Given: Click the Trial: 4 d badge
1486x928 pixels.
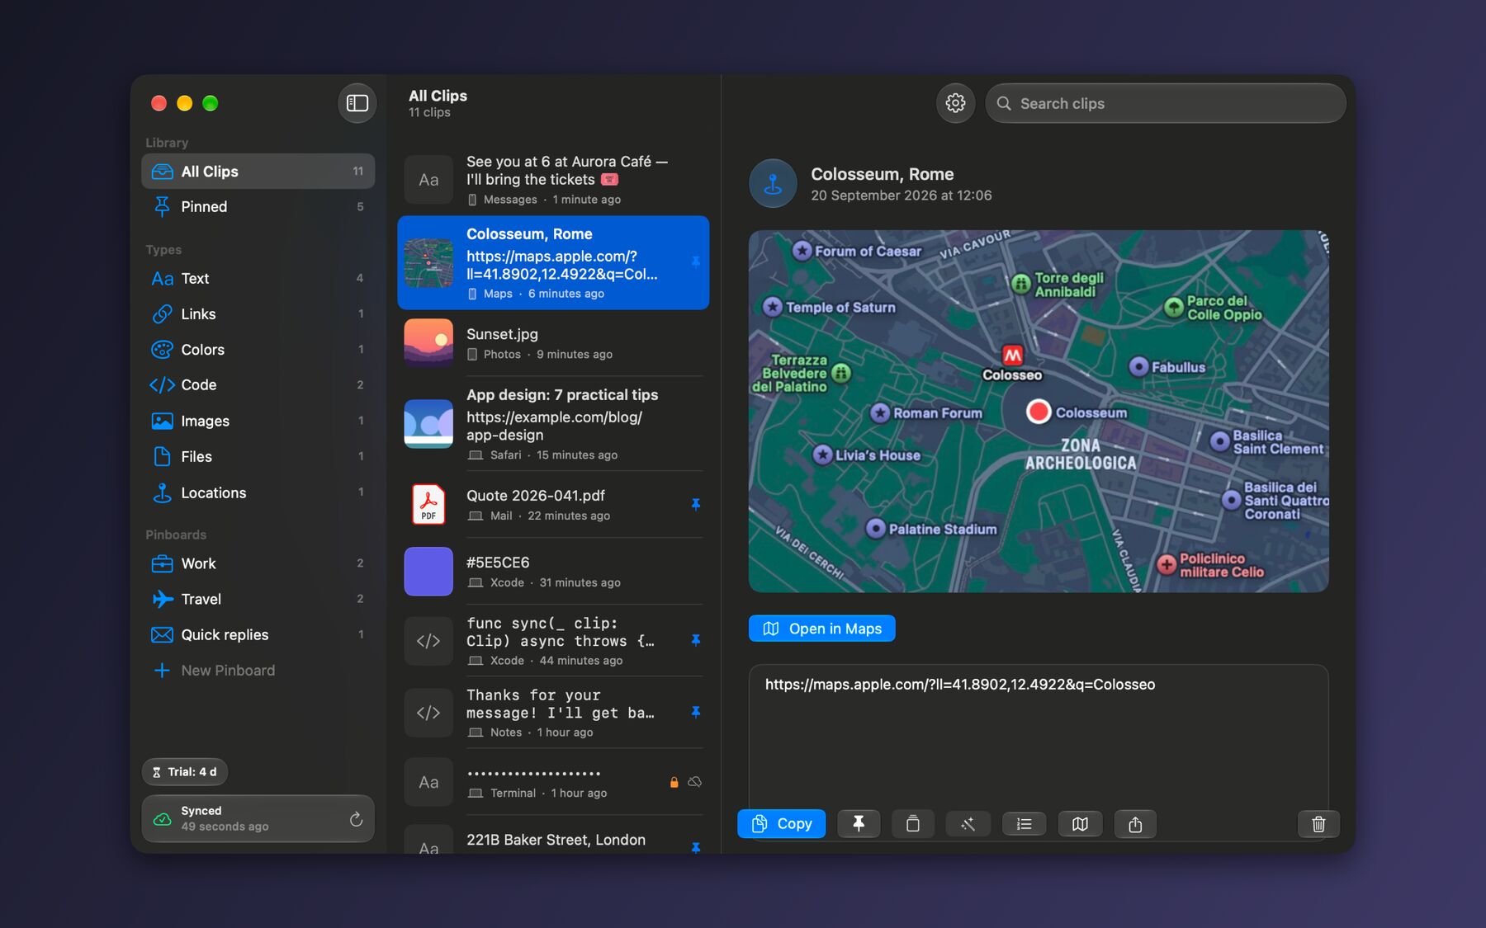Looking at the screenshot, I should pyautogui.click(x=185, y=772).
